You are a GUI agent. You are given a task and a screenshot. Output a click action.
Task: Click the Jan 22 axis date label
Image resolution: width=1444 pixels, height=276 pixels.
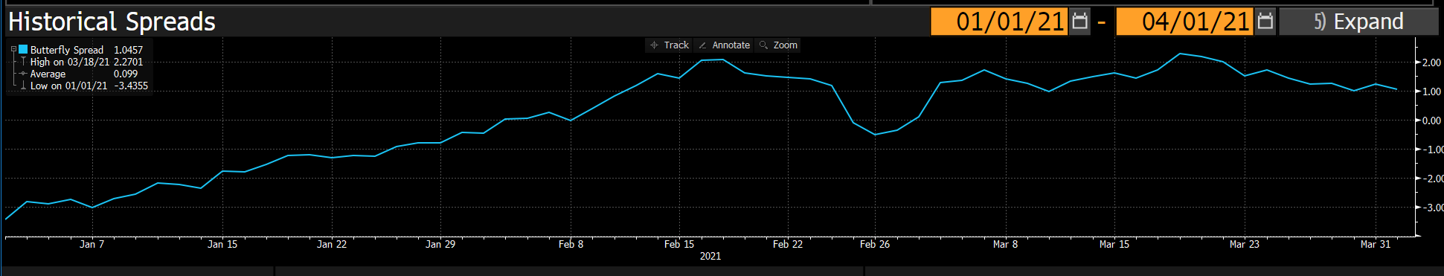tap(332, 244)
